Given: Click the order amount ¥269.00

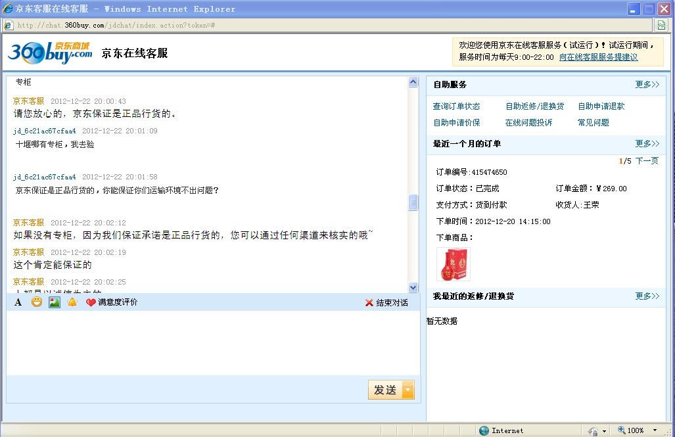Looking at the screenshot, I should 611,189.
